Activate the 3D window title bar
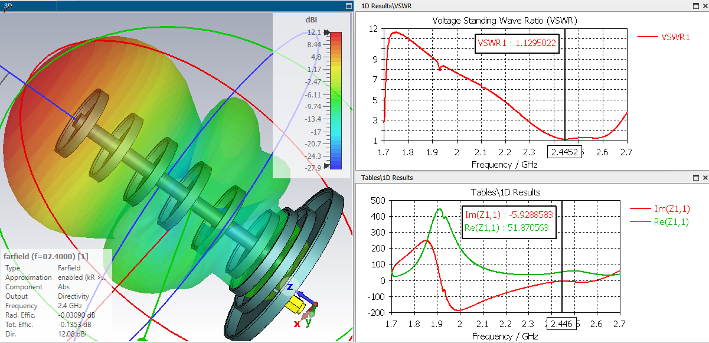The image size is (709, 343). 171,5
